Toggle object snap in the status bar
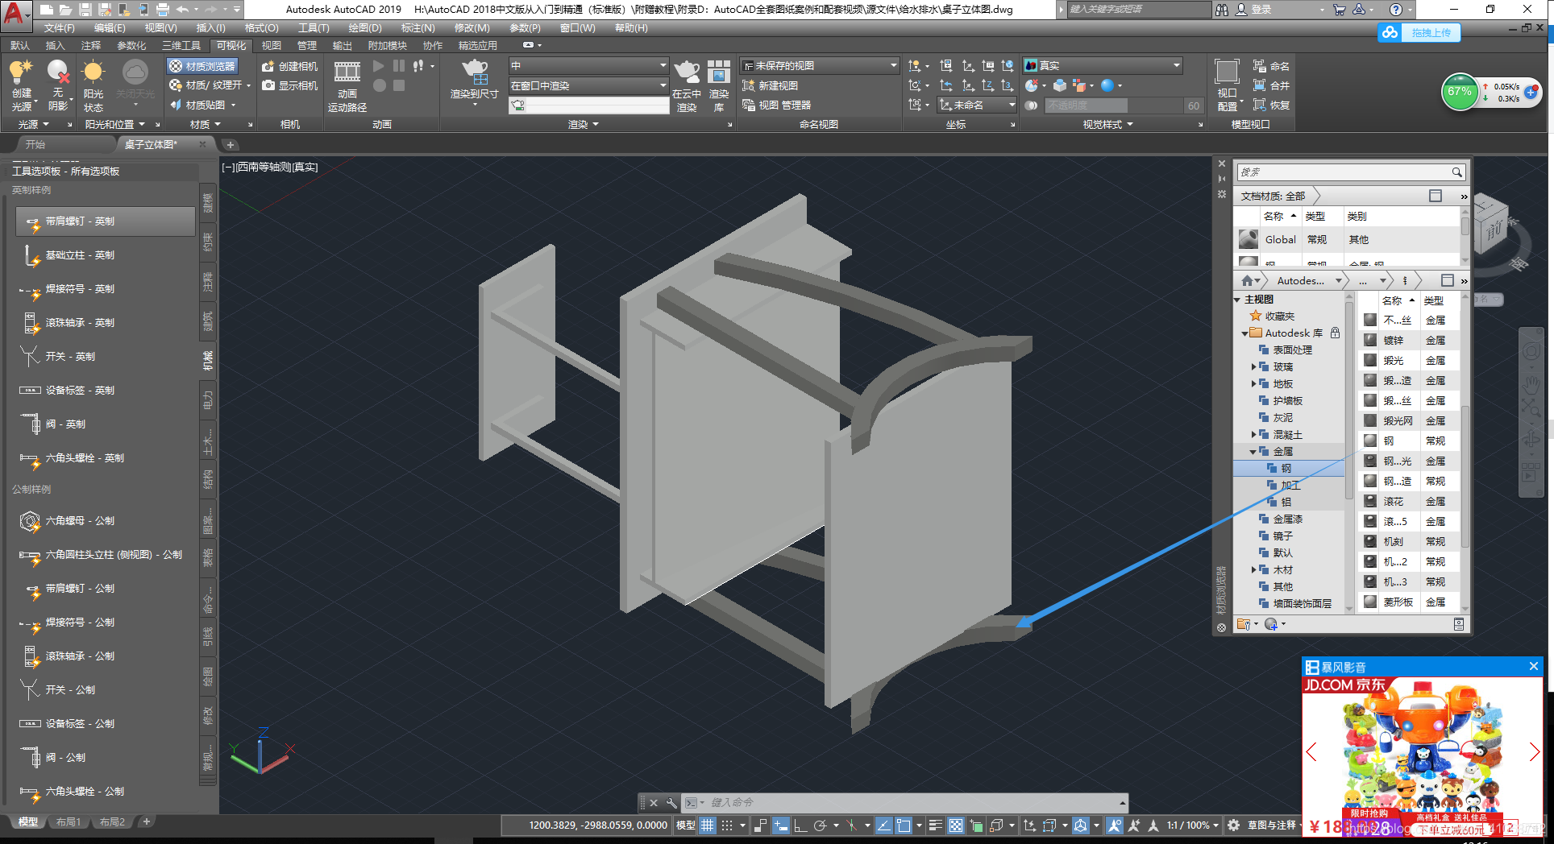The image size is (1554, 844). [904, 825]
